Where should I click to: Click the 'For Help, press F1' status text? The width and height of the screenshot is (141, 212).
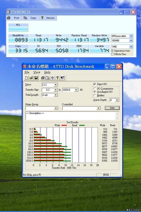tap(32, 175)
